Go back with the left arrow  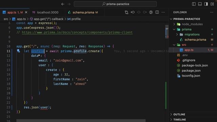click(63, 4)
